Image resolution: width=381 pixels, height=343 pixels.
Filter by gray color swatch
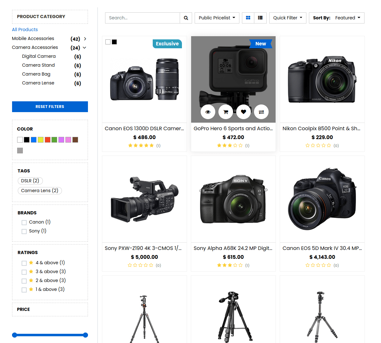(20, 151)
